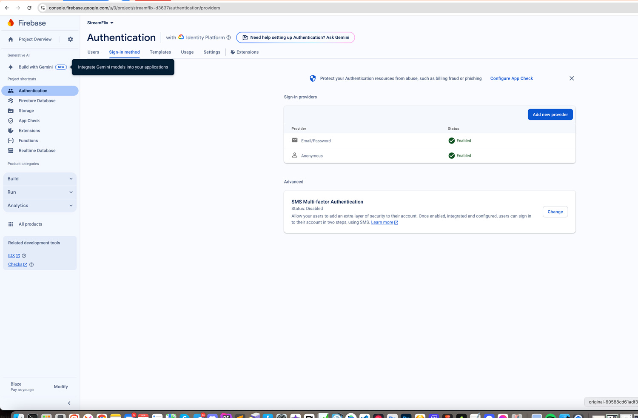Expand the Analytics category

coord(40,206)
